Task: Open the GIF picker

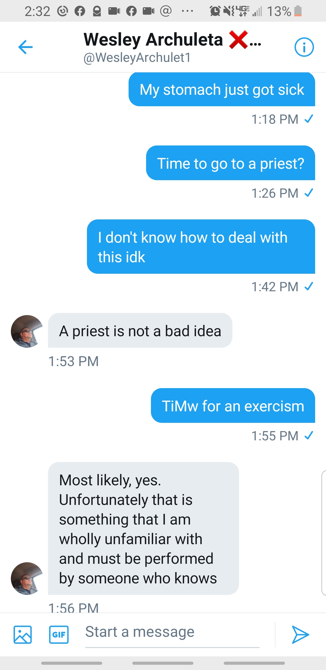Action: pos(59,634)
